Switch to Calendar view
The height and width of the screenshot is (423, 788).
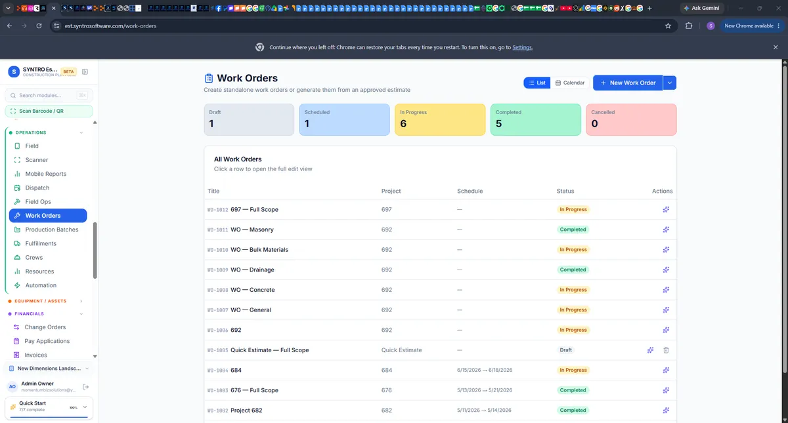click(x=570, y=83)
